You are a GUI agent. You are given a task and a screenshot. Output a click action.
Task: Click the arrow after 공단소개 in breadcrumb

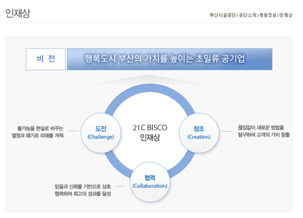[258, 15]
